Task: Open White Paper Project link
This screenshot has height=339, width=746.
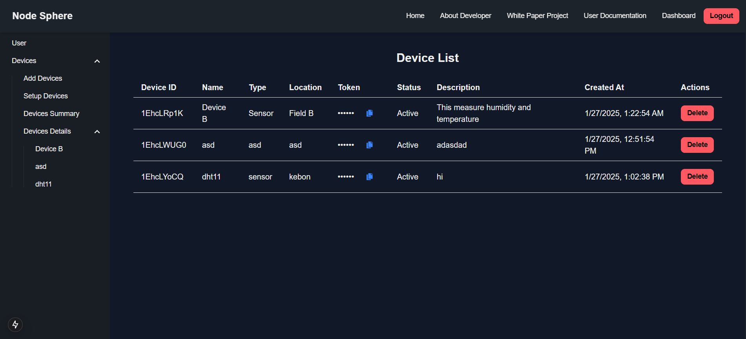Action: point(537,16)
